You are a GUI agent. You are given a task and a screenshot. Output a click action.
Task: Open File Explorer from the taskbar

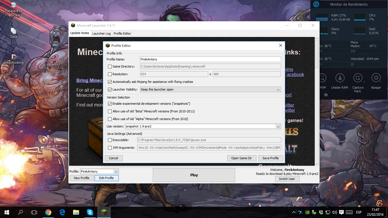(76, 212)
